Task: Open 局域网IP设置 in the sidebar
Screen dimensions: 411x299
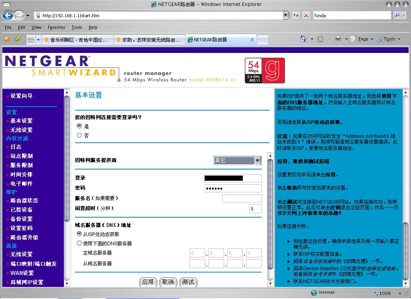Action: (x=27, y=282)
